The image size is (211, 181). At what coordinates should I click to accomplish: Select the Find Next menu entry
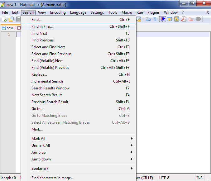(78, 33)
